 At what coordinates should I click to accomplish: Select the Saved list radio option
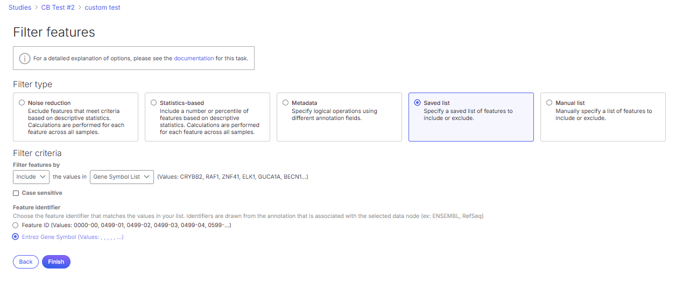pos(417,102)
